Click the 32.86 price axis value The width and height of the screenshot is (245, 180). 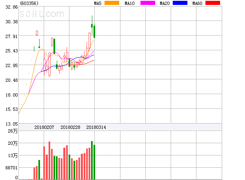(11, 7)
